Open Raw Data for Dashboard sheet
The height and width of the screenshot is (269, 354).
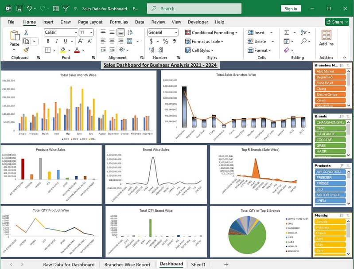69,265
